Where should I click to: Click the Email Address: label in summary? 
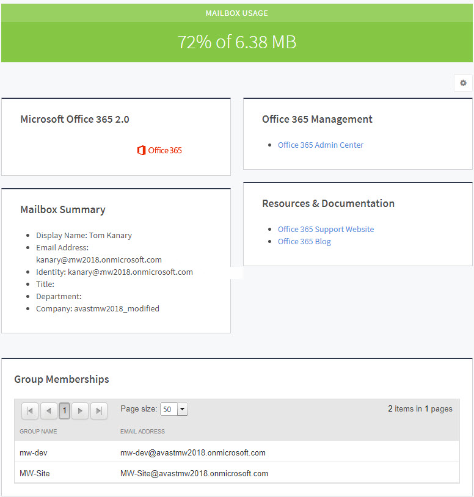click(x=62, y=247)
